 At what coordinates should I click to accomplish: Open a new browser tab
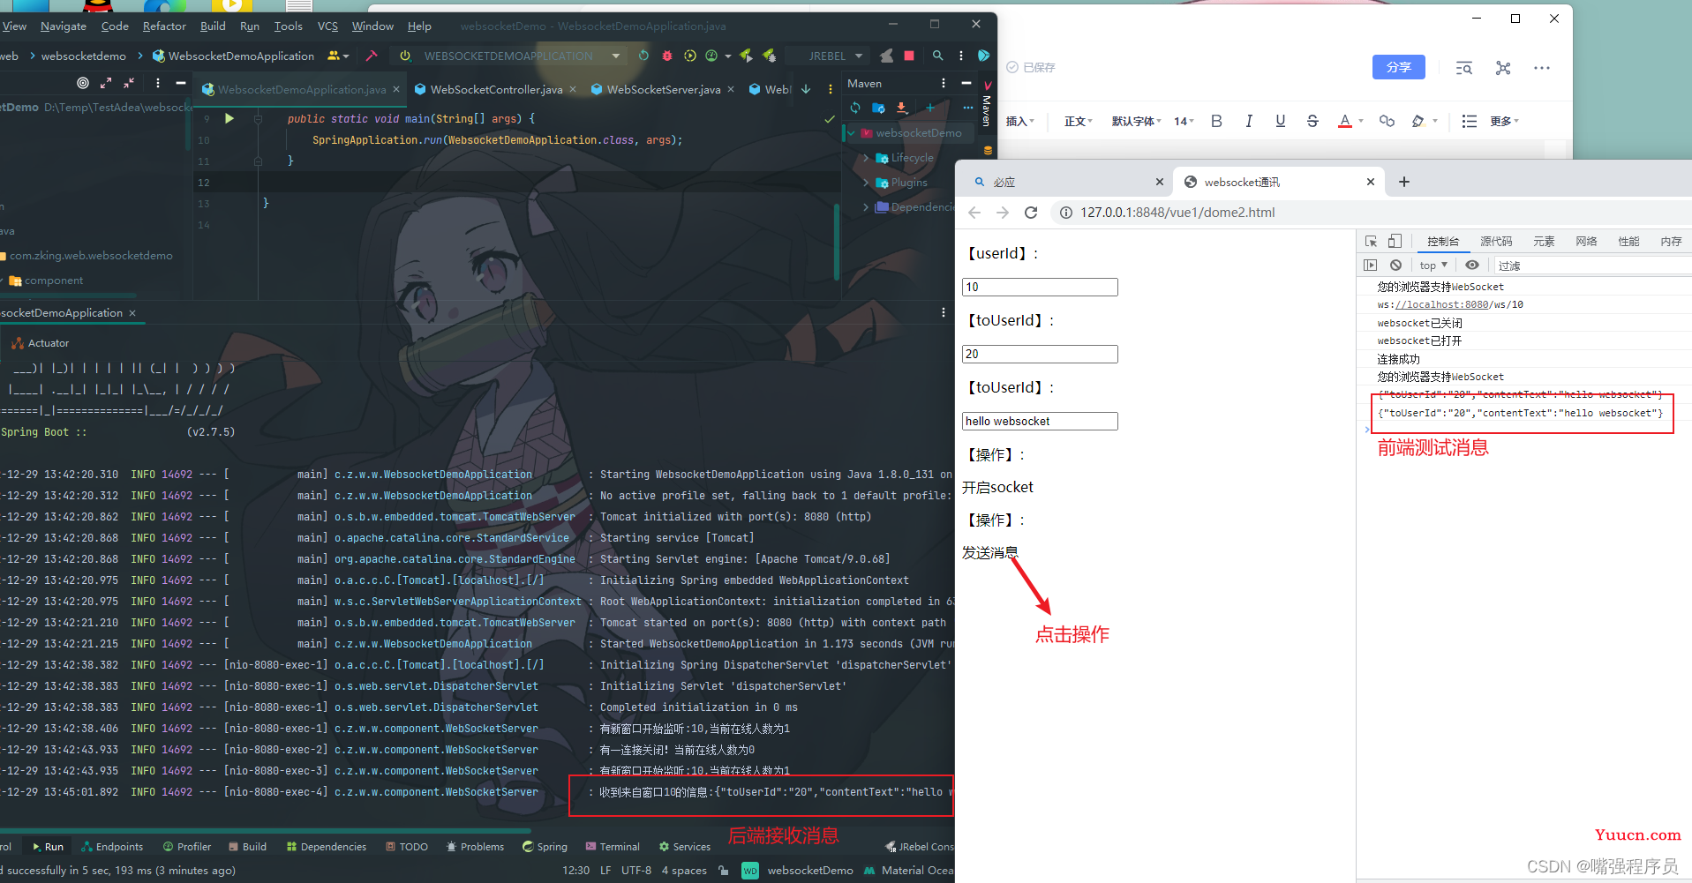tap(1404, 182)
